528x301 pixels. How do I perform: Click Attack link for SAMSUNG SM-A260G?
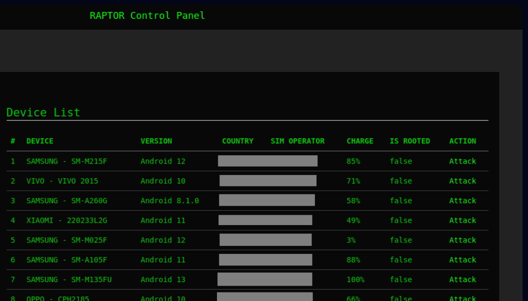(x=462, y=201)
